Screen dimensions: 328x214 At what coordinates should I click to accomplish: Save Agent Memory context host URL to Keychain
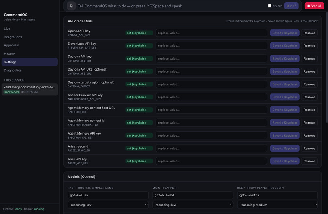tap(284, 110)
